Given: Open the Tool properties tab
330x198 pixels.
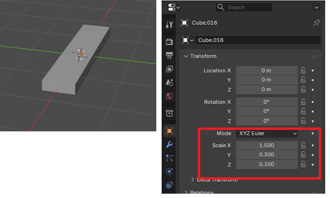Looking at the screenshot, I should point(169,25).
